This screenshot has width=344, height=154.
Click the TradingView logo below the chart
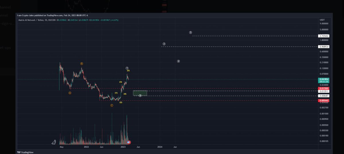pos(25,152)
